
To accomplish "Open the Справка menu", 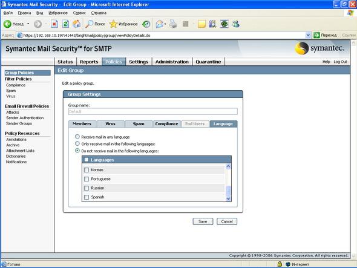I will (99, 13).
